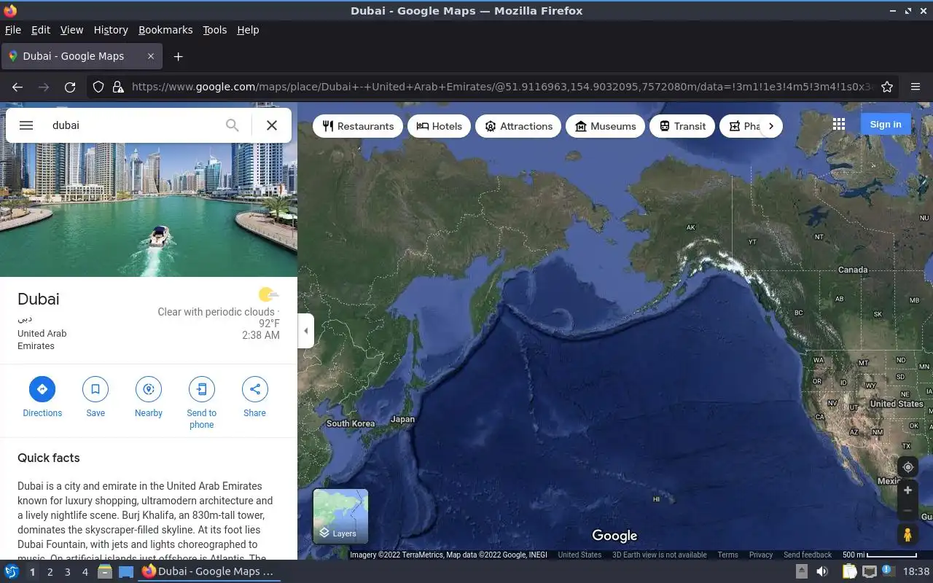
Task: Click the United States footer link
Action: point(579,555)
